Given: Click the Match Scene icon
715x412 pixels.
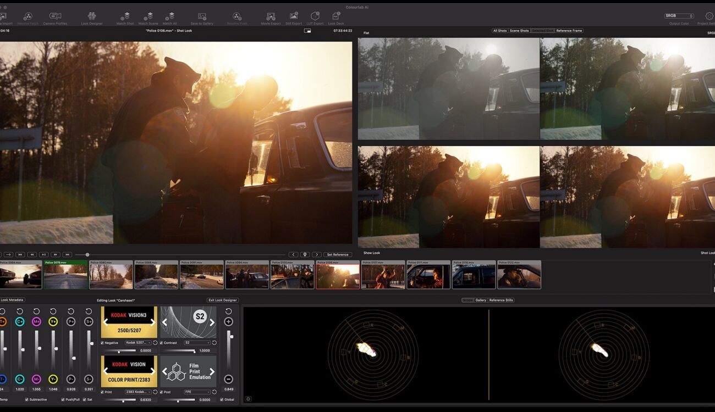Looking at the screenshot, I should coord(148,16).
